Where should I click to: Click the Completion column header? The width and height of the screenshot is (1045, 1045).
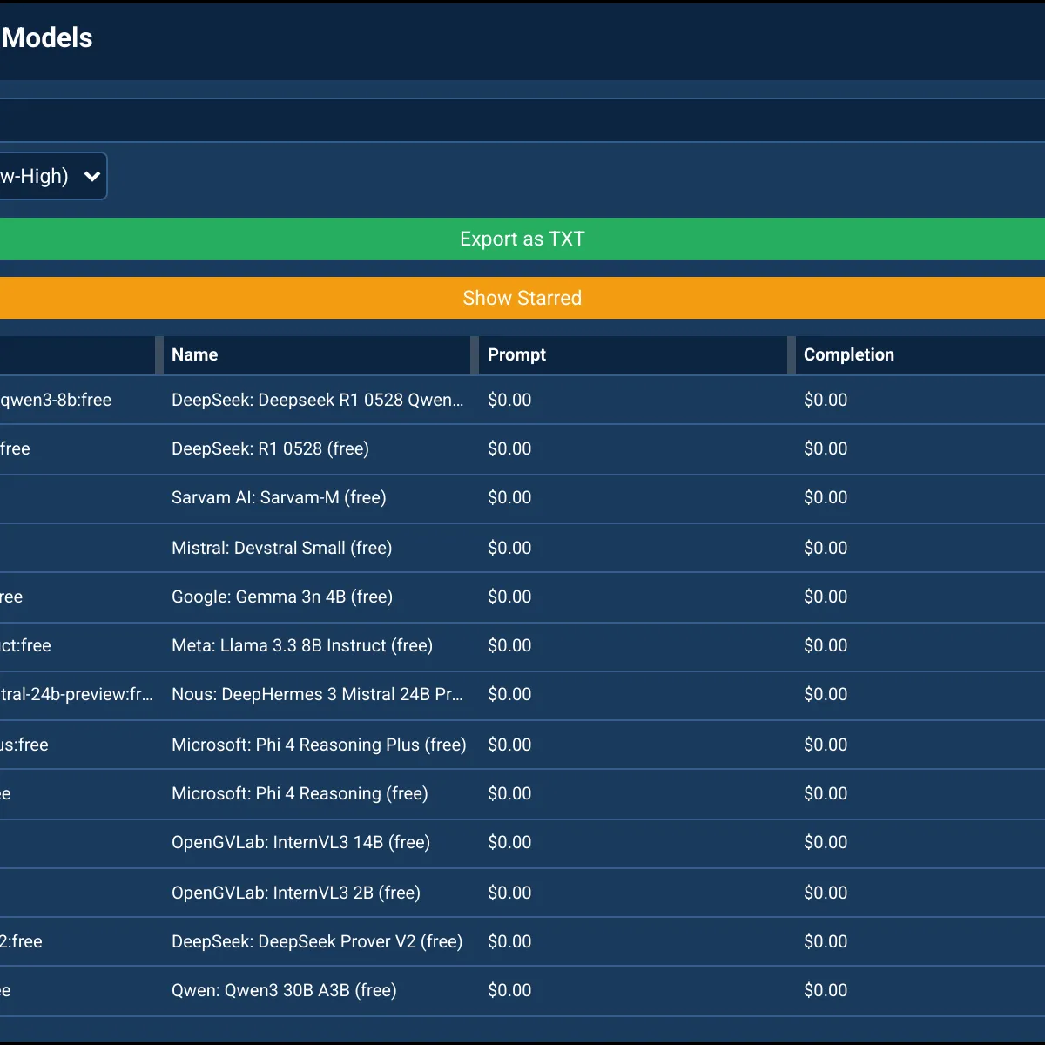pyautogui.click(x=849, y=354)
